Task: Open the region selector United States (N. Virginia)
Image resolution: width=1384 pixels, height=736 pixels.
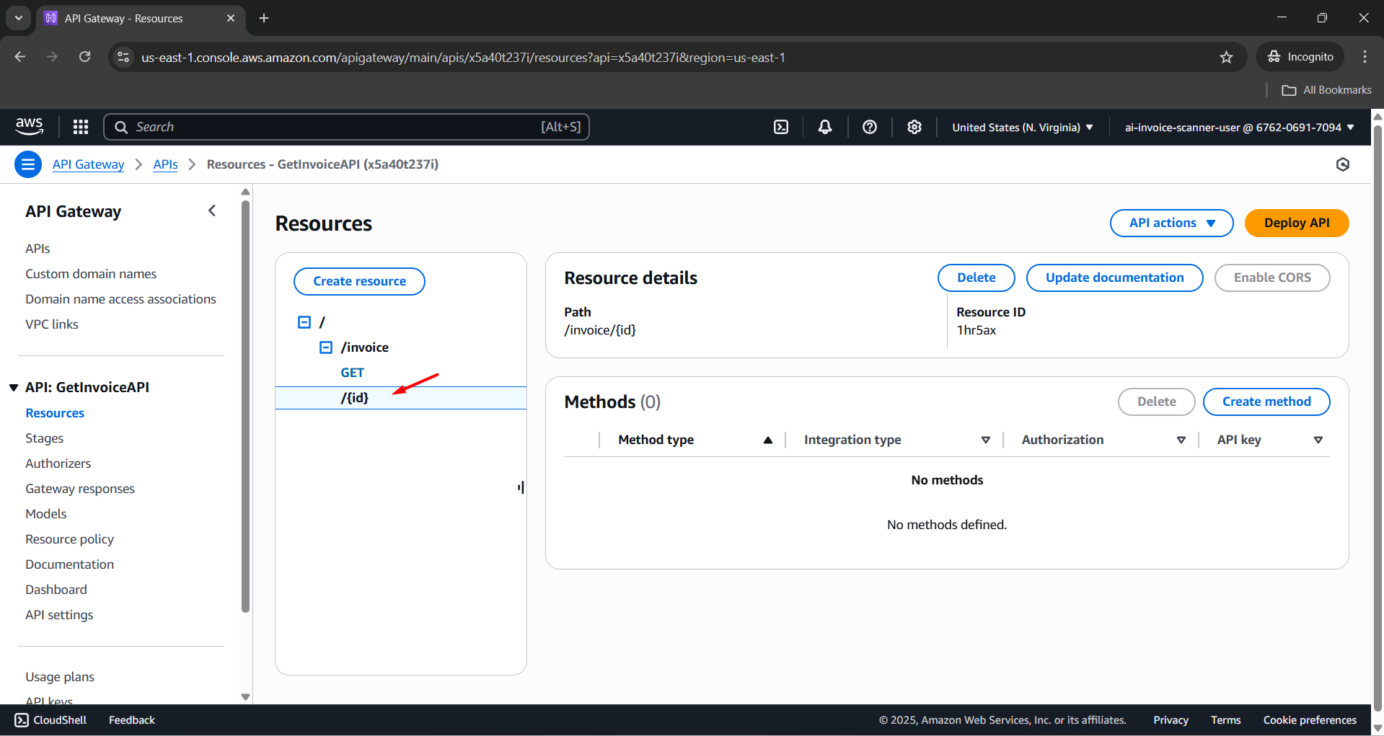Action: (1022, 127)
